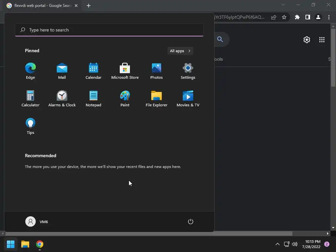Screen dimensions: 336x252
Task: Open the network status tray icon
Action: coord(286,244)
